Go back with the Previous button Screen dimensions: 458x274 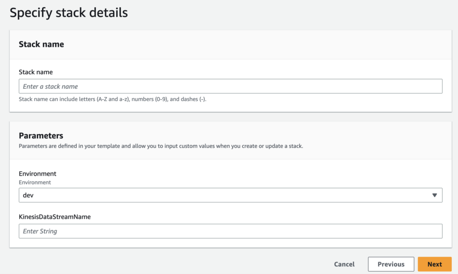pos(391,264)
